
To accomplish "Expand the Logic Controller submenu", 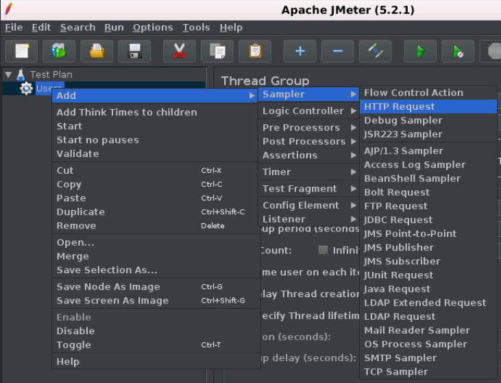I will tap(308, 111).
